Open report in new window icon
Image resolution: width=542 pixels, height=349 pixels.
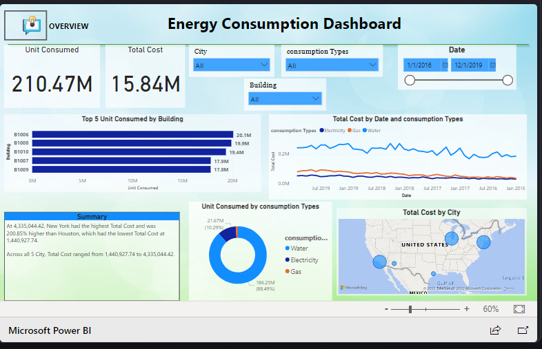(x=523, y=330)
